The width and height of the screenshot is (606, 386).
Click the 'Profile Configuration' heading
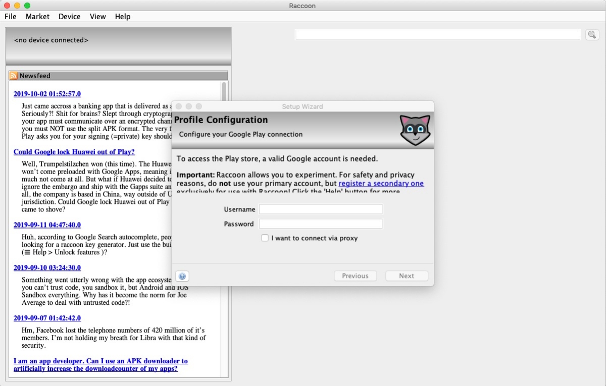[x=221, y=120]
